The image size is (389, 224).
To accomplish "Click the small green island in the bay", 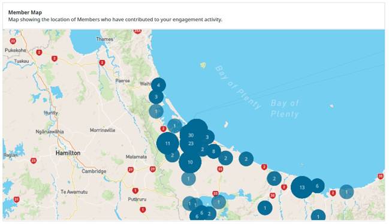I will pos(203,65).
